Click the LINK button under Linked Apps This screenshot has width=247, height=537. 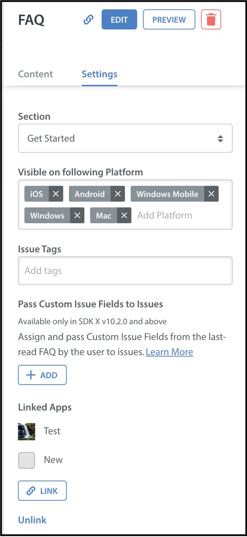click(42, 491)
